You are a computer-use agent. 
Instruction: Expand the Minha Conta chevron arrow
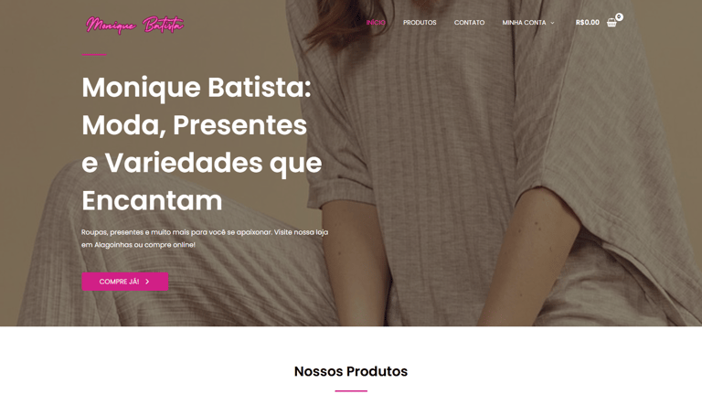(552, 23)
